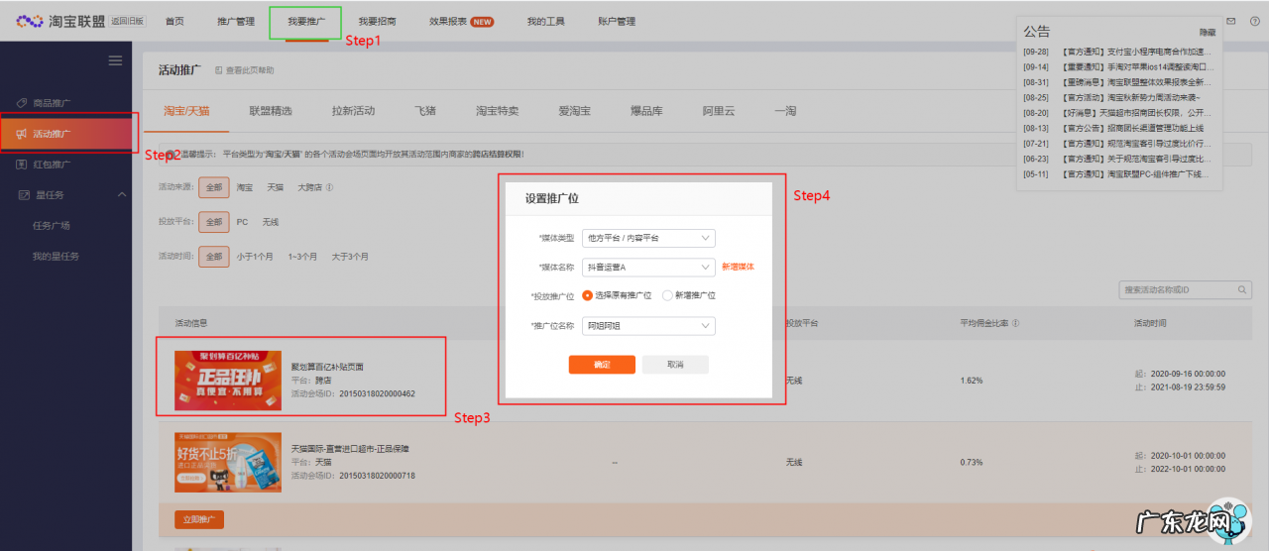Image resolution: width=1269 pixels, height=551 pixels.
Task: Filter 活动来源 by 淘宝
Action: click(x=244, y=187)
